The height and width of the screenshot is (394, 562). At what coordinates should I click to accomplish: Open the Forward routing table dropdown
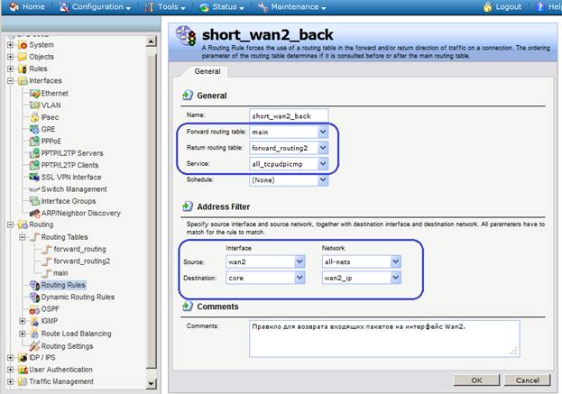(x=323, y=132)
